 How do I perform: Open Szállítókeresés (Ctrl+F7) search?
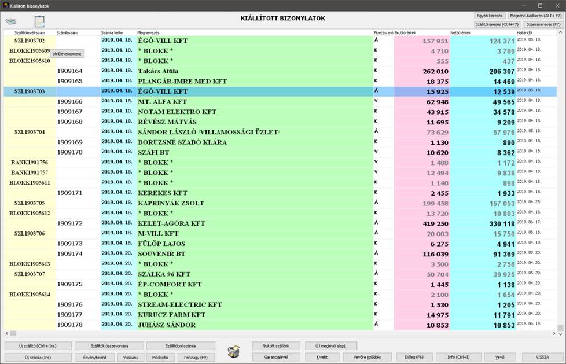click(x=497, y=24)
